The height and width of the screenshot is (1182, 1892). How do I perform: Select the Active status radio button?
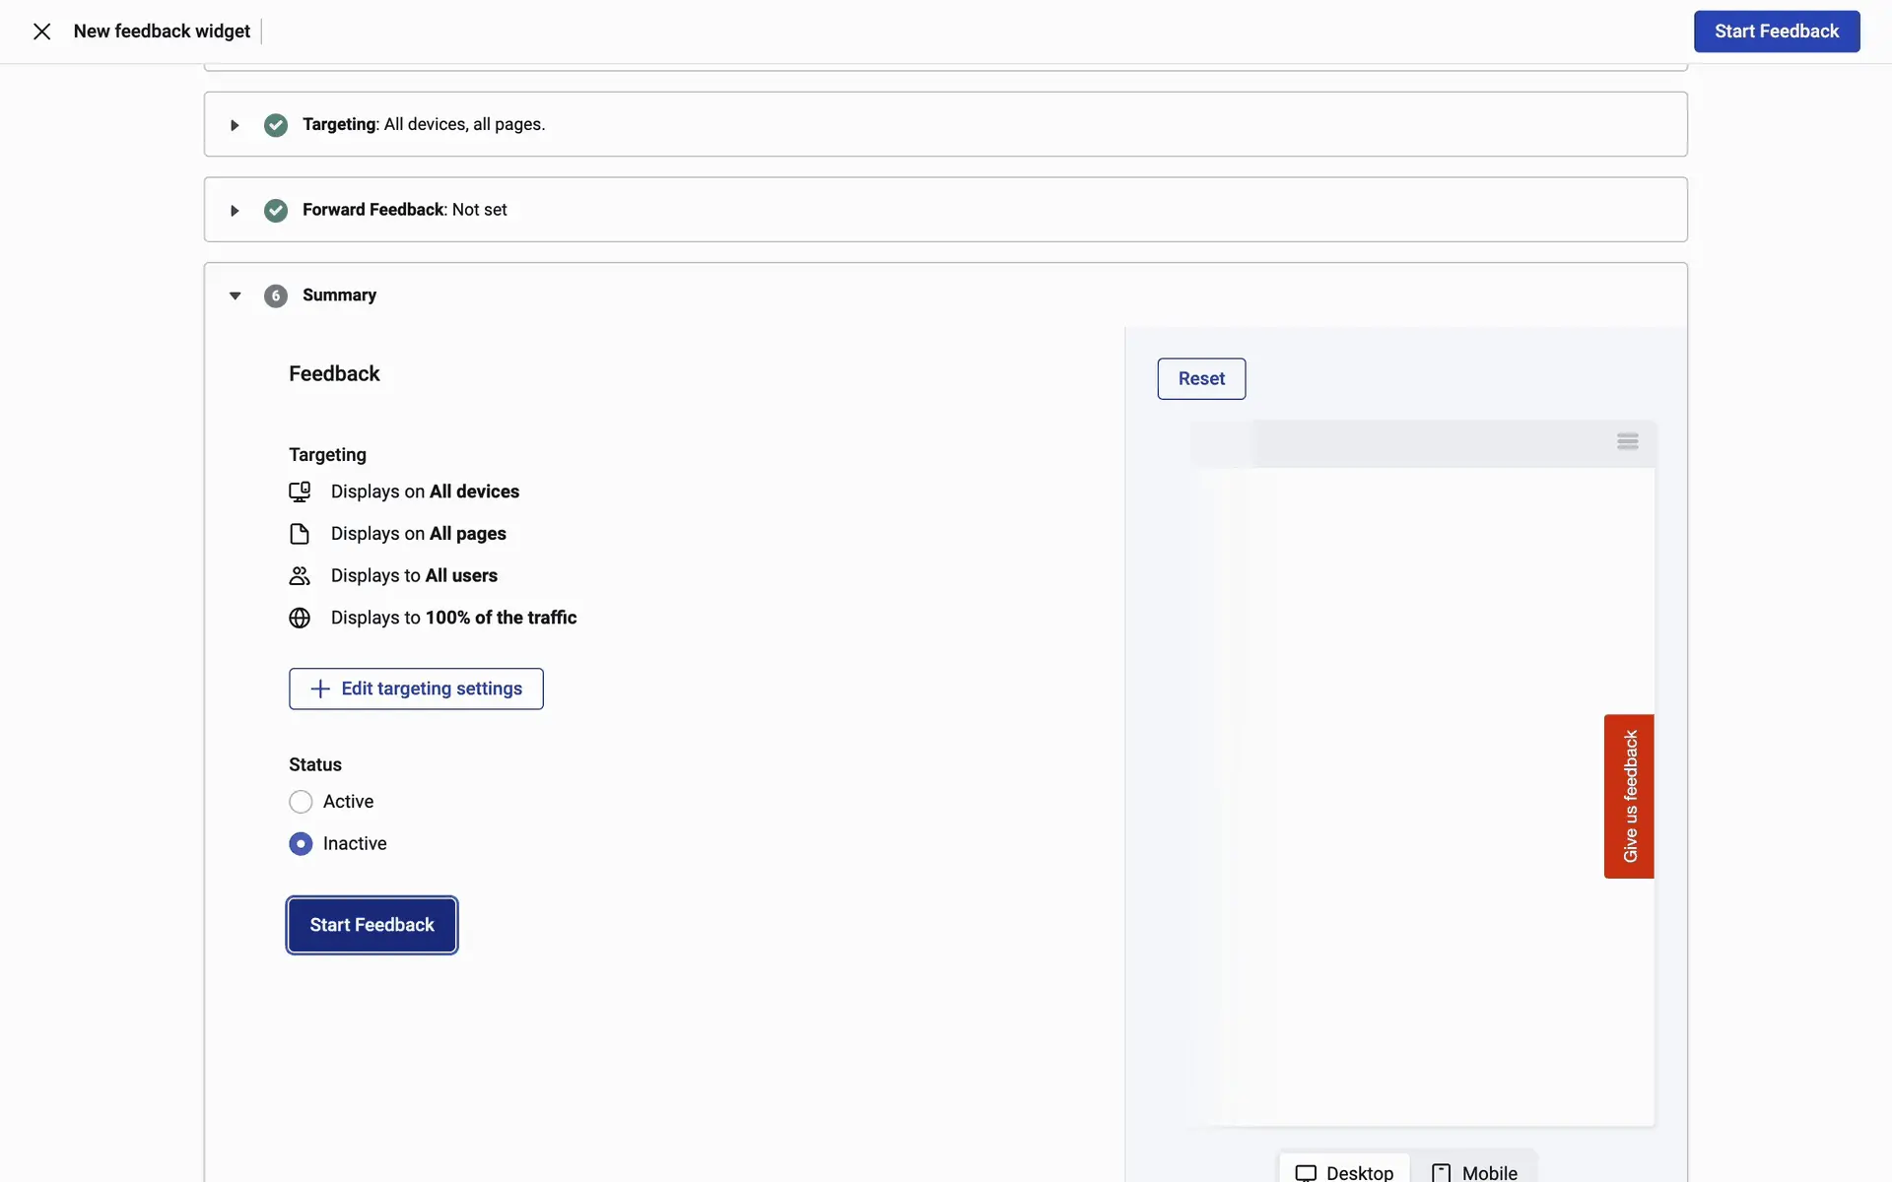click(x=301, y=802)
